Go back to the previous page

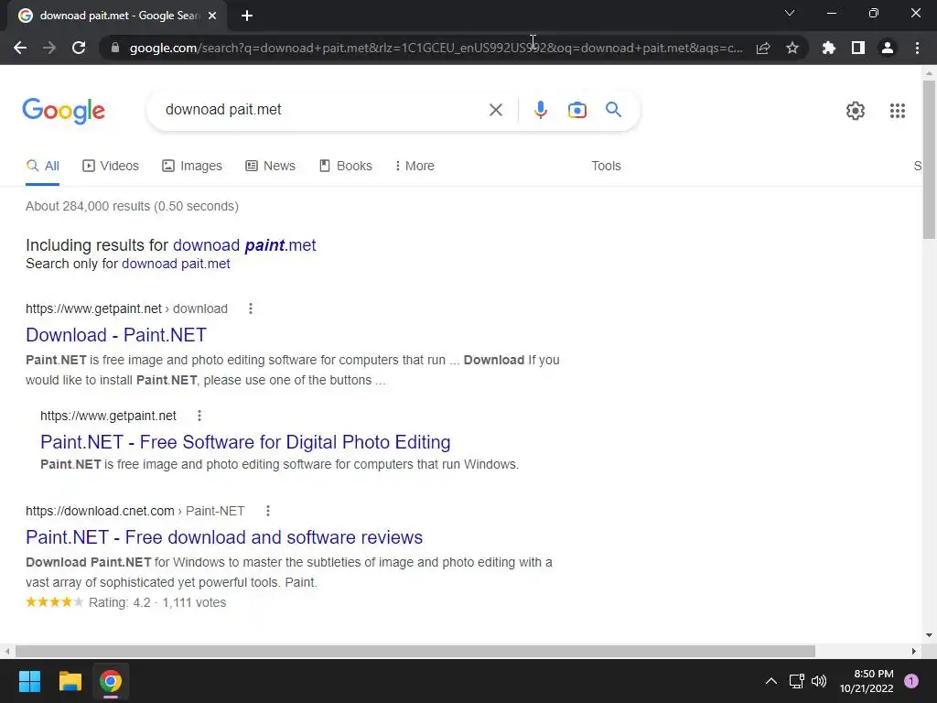pos(20,48)
